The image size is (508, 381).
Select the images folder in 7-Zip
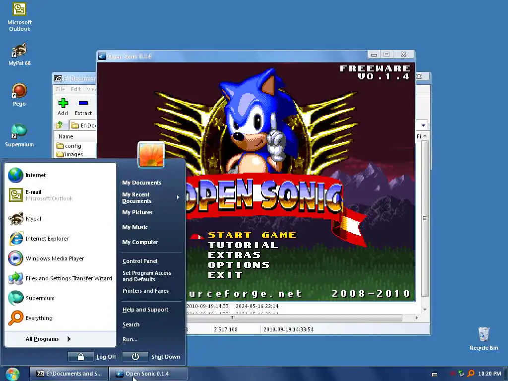(x=69, y=154)
